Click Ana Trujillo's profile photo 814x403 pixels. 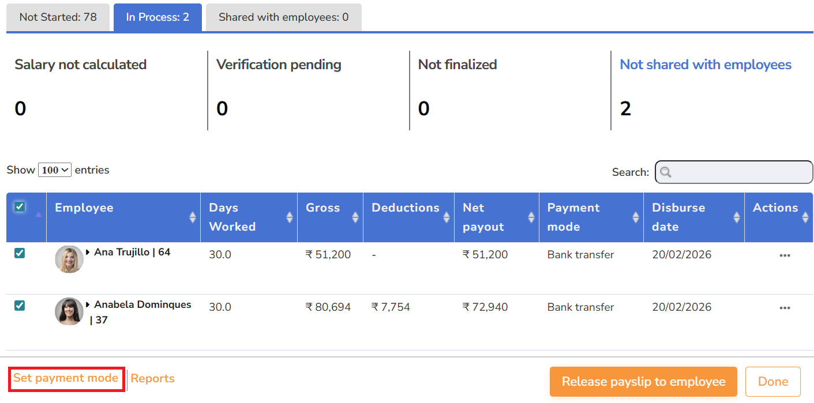(69, 259)
